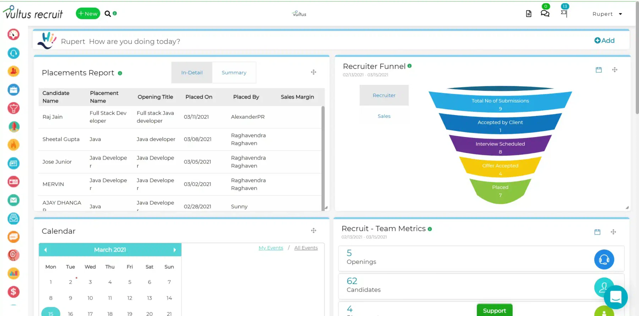Select the Recruiter funnel tab
Viewport: 639px width, 316px height.
pos(384,95)
